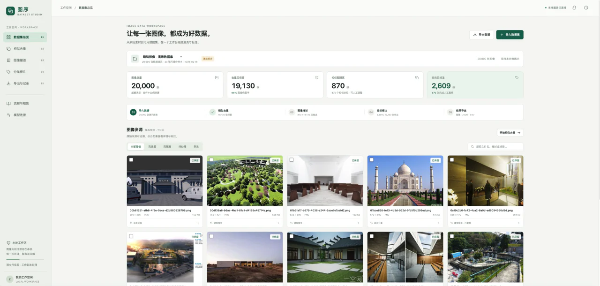Select the 已保留 filter tab

(152, 147)
